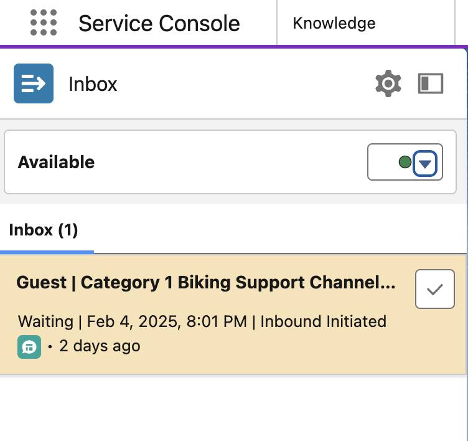Accept the Guest work request checkmark
Viewport: 468px width, 441px height.
[435, 289]
